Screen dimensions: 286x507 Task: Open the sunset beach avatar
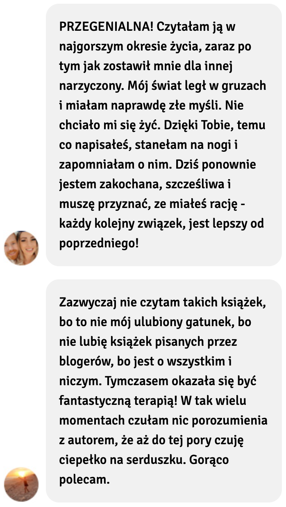[21, 484]
